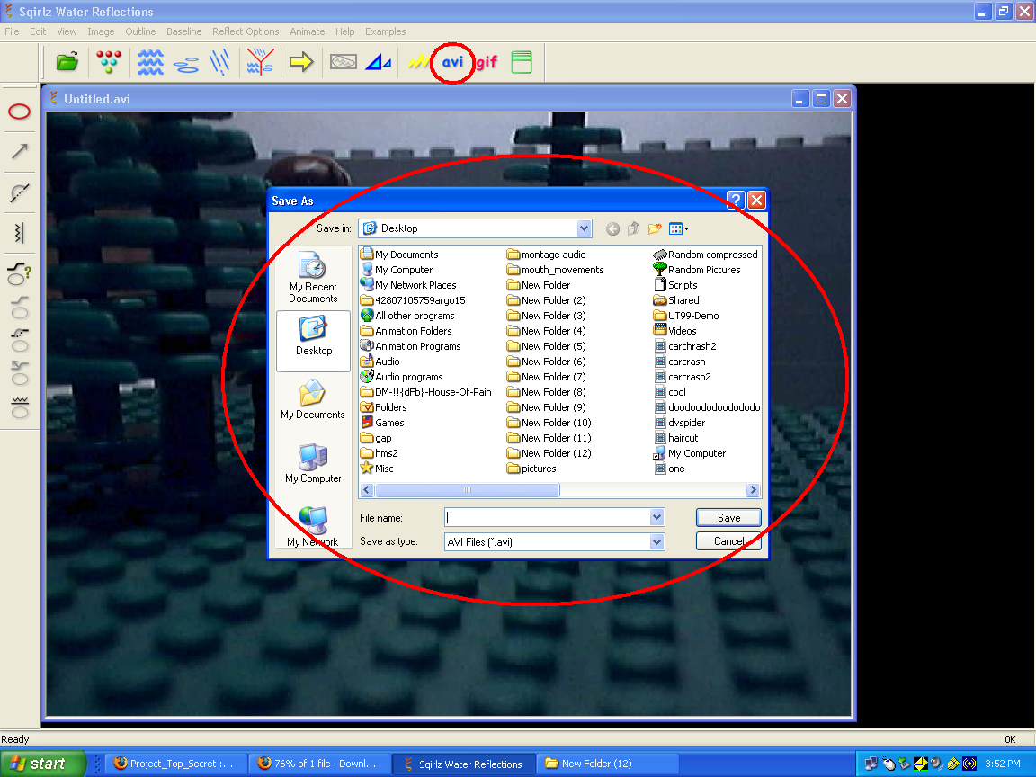Click the Cancel button
The width and height of the screenshot is (1036, 777).
[x=728, y=541]
